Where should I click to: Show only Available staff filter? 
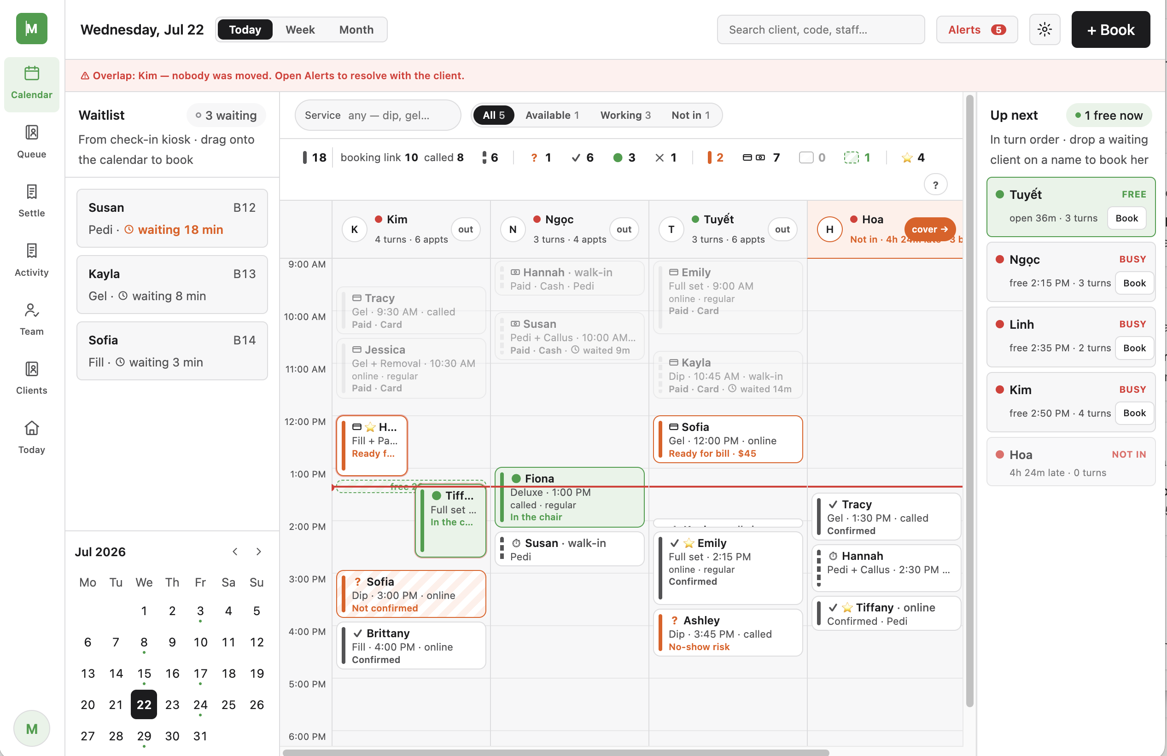[552, 115]
